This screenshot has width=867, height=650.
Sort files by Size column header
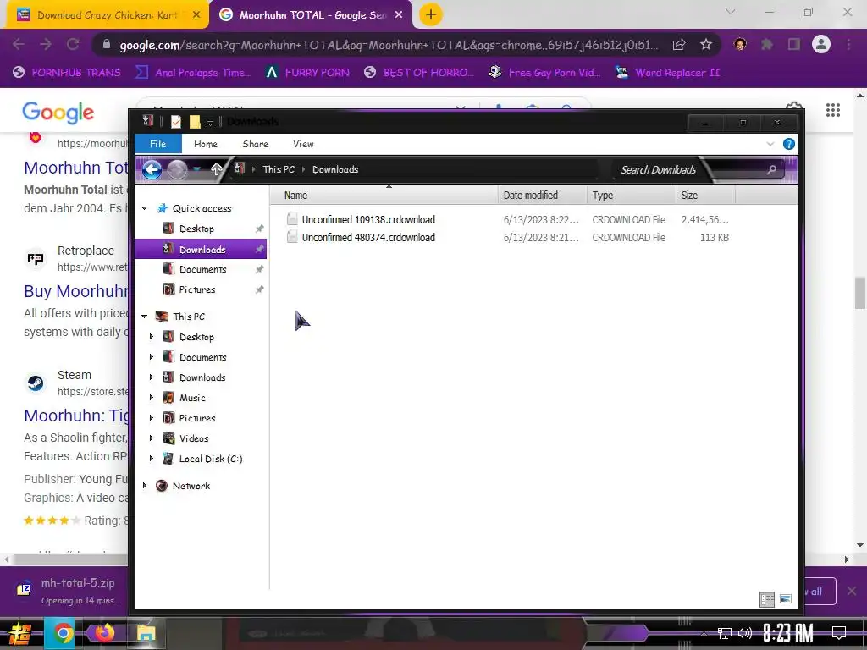(705, 196)
